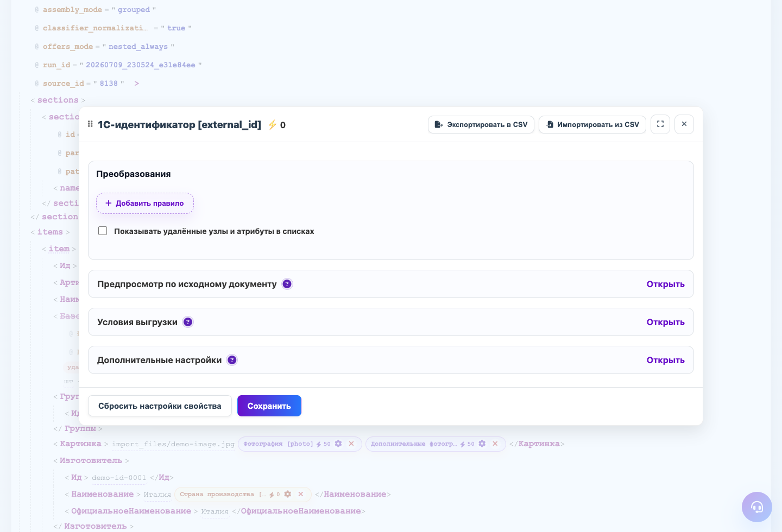Save changes with Сохранить

pyautogui.click(x=269, y=406)
